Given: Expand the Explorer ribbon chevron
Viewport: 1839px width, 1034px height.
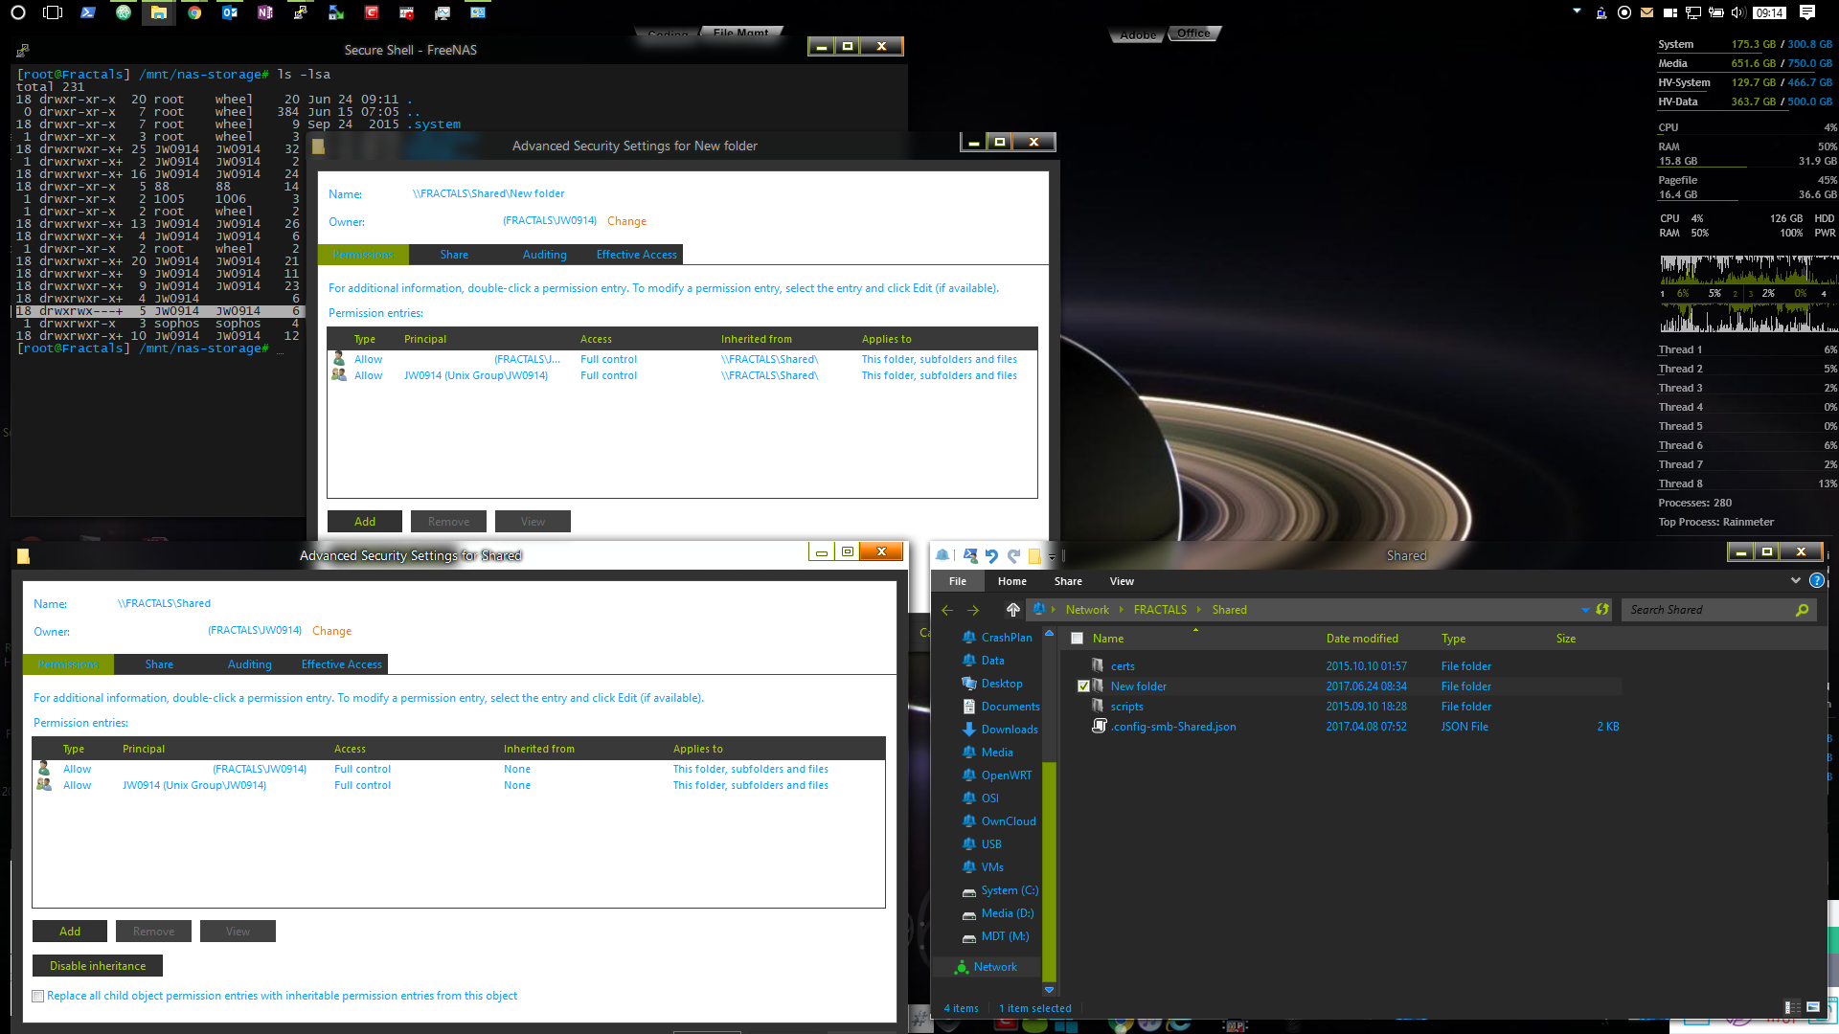Looking at the screenshot, I should [x=1795, y=580].
